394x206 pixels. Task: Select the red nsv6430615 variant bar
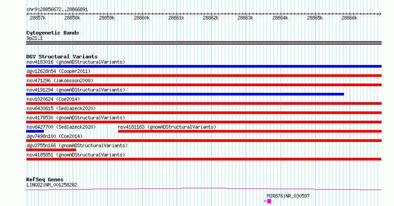(x=204, y=113)
